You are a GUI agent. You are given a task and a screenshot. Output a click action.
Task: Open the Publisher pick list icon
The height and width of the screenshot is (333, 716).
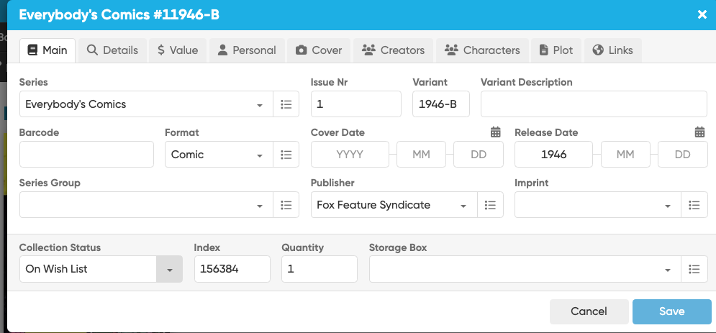point(490,205)
